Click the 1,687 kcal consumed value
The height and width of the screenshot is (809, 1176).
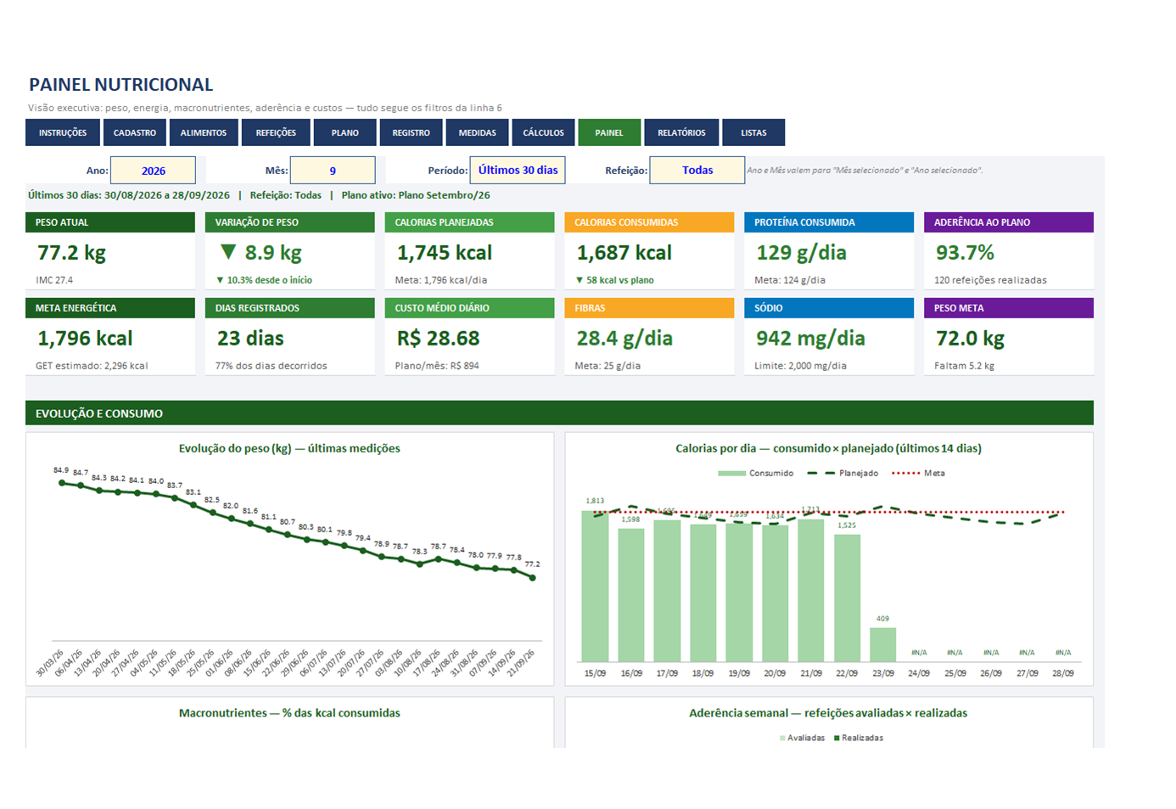point(624,252)
